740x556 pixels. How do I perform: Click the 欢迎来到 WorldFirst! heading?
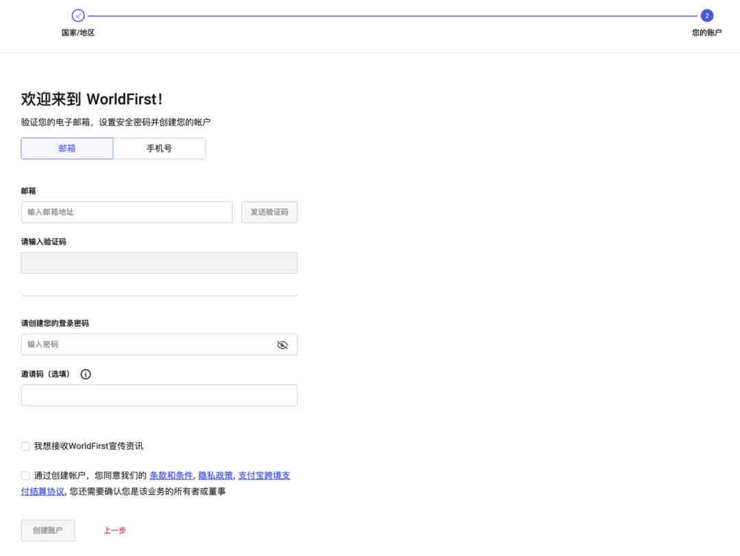click(x=92, y=99)
